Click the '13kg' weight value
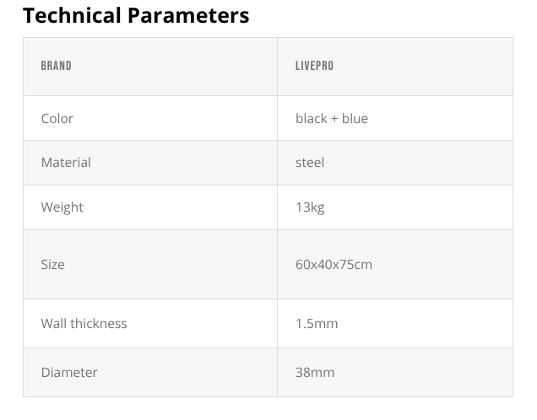537x420 pixels. point(309,207)
